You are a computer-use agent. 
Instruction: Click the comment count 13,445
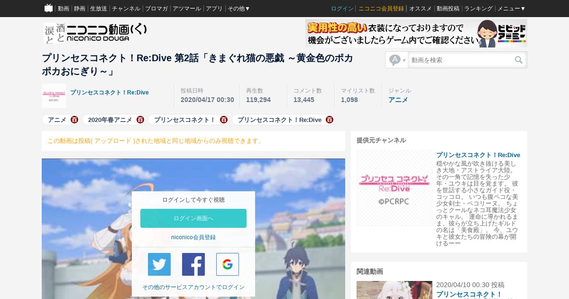(x=304, y=100)
